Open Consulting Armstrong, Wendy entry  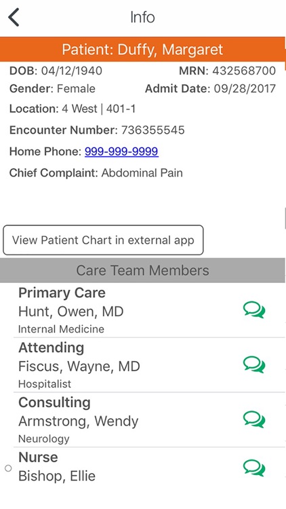click(149, 420)
